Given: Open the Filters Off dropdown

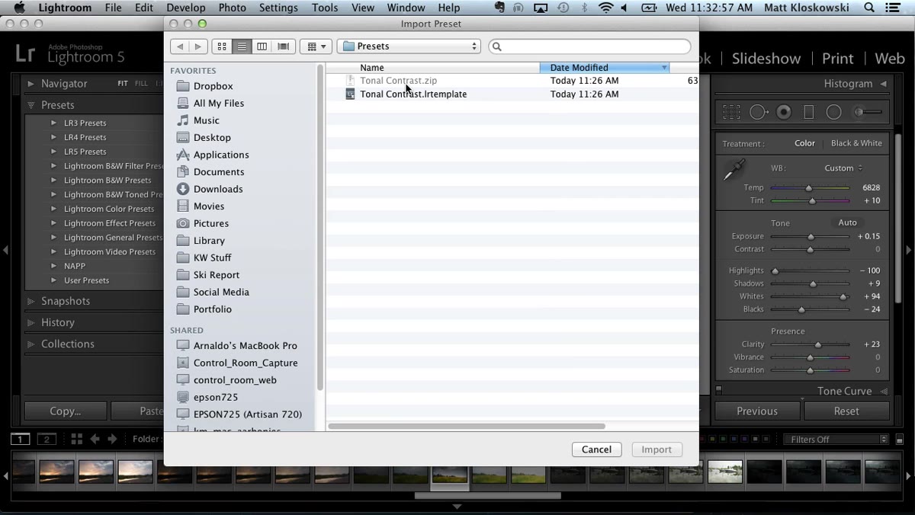Looking at the screenshot, I should pos(836,440).
